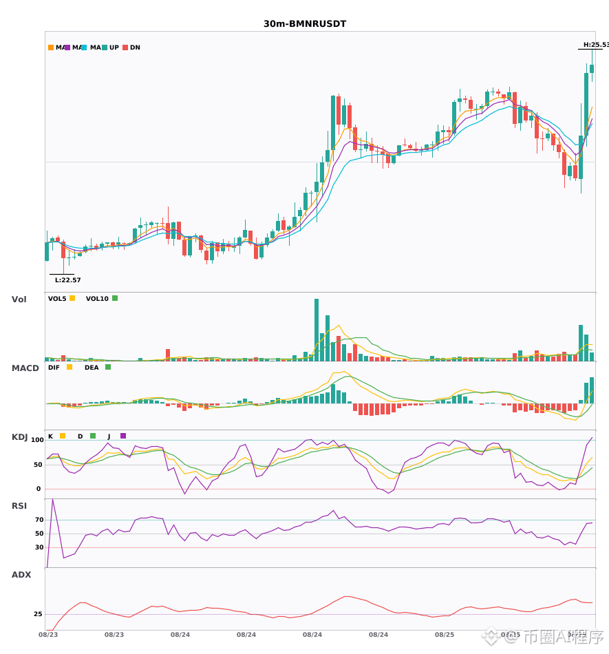Click the 50 value on RSI axis

40,534
